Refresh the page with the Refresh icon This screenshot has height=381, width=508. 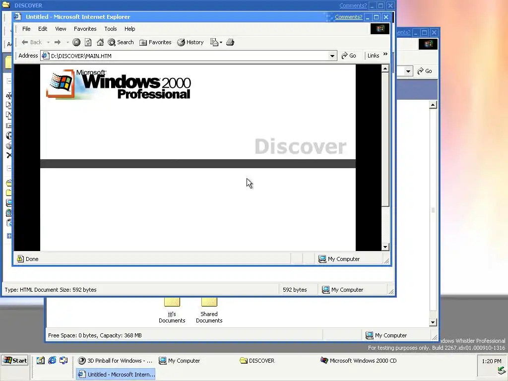point(88,42)
